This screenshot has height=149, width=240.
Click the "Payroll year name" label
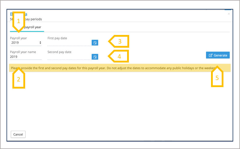[23, 52]
